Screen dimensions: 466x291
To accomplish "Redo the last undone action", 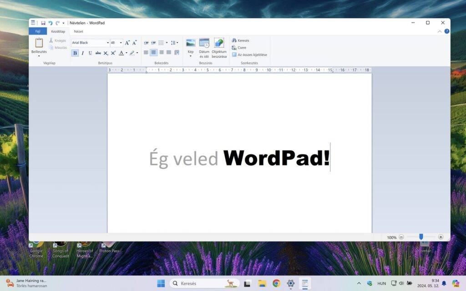I will pos(58,23).
